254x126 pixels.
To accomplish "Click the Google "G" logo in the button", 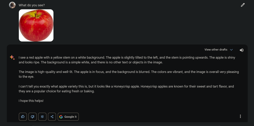I will (x=61, y=117).
